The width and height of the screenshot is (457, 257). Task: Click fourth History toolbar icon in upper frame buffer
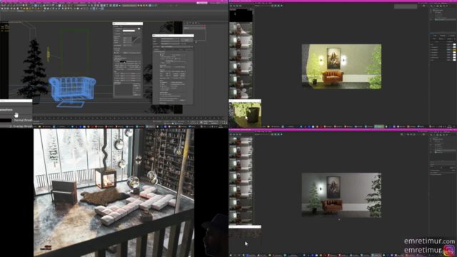241,6
